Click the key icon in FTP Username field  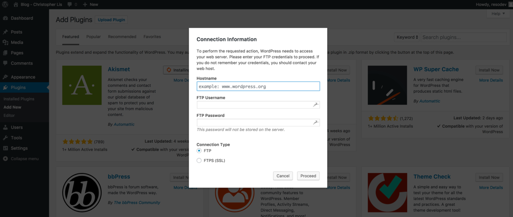click(x=316, y=104)
